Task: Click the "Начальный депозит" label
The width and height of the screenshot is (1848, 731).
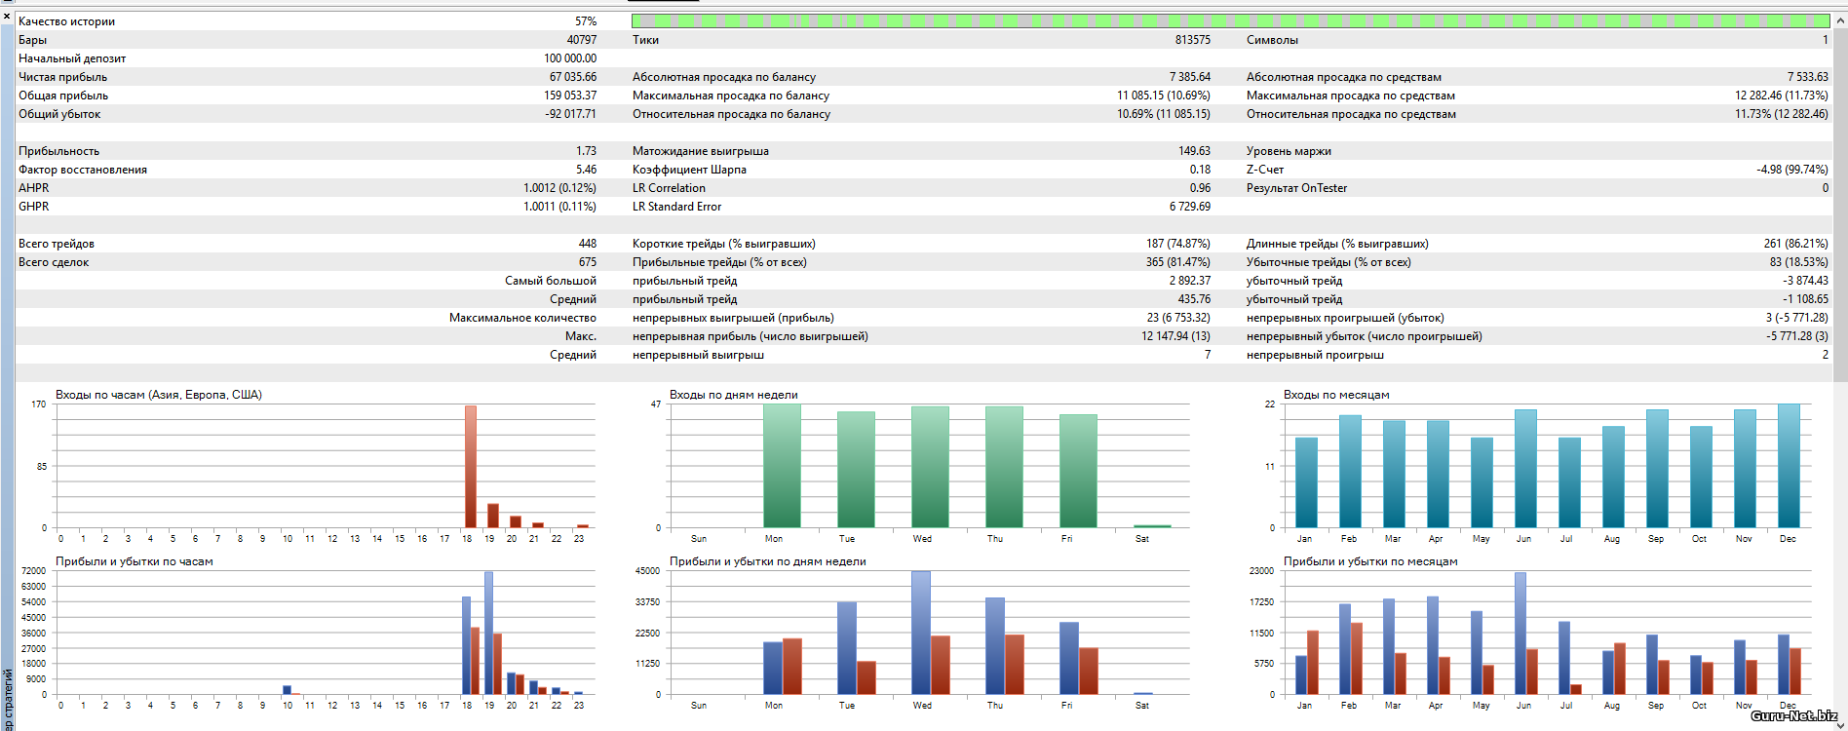Action: coord(72,58)
